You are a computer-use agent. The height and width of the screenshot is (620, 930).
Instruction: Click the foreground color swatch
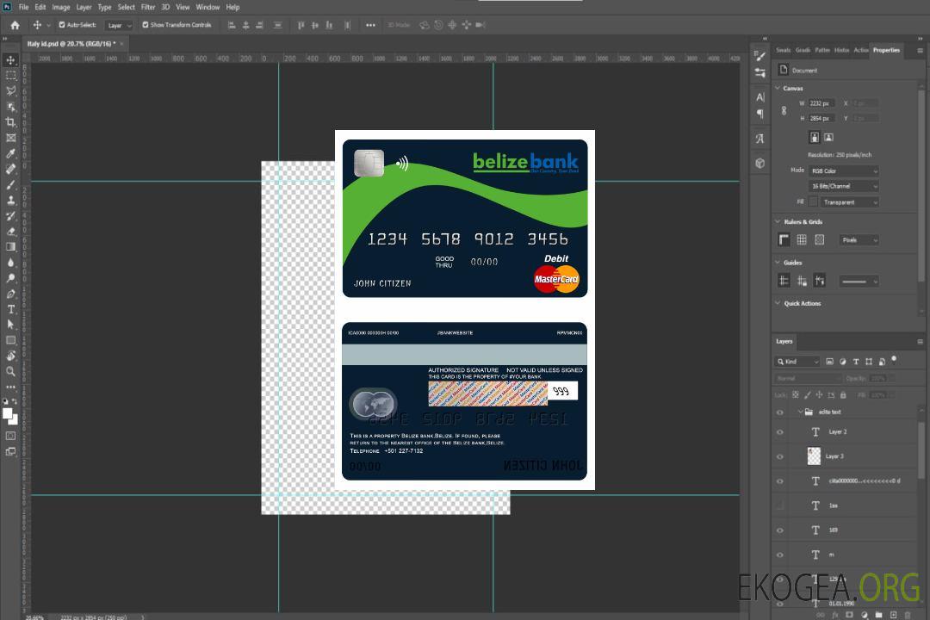coord(8,413)
